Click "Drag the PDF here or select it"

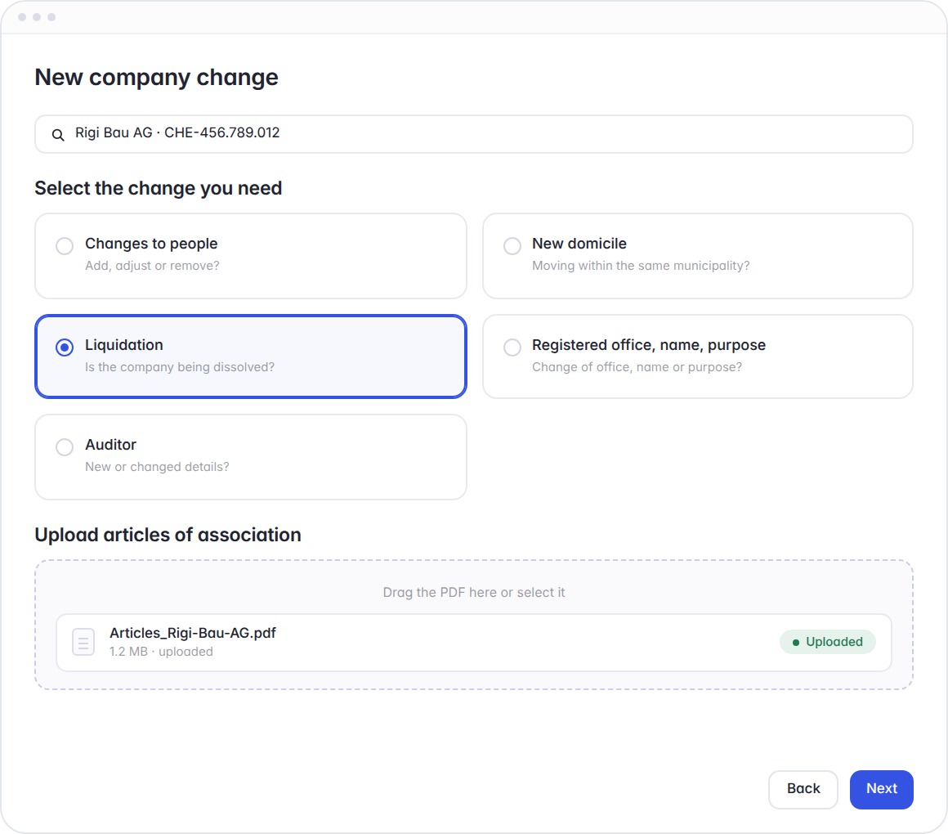click(474, 592)
